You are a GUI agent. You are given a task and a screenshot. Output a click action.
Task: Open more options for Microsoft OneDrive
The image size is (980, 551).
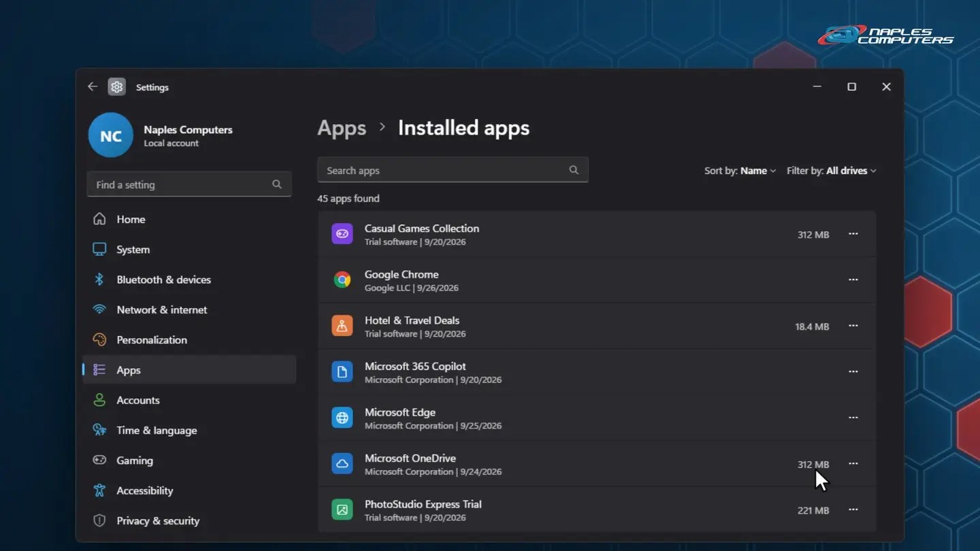853,463
